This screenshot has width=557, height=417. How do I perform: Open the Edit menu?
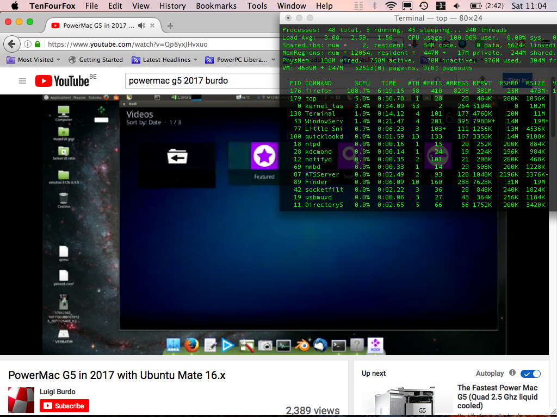pos(115,6)
